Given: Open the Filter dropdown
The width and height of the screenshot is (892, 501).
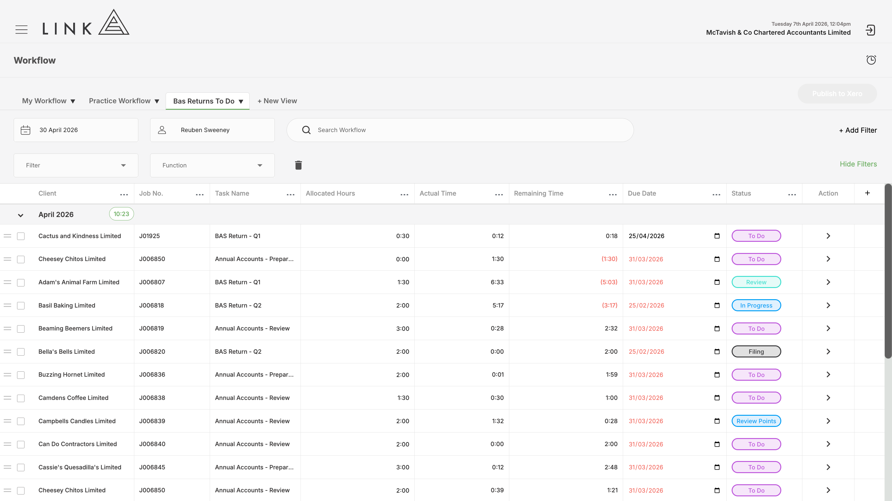Looking at the screenshot, I should tap(76, 165).
